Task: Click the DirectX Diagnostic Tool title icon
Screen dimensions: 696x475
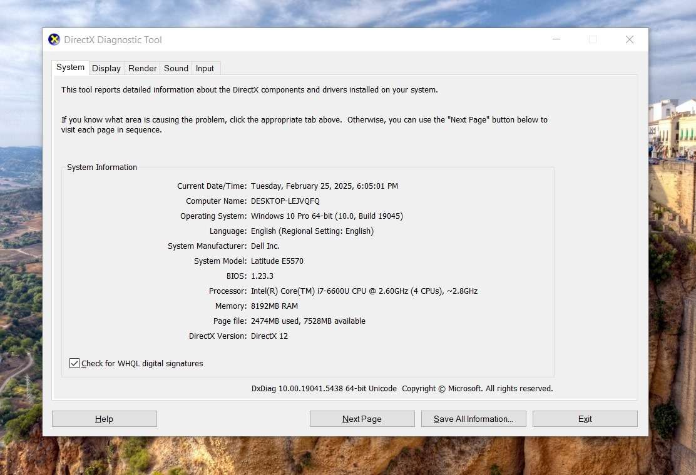Action: coord(54,39)
